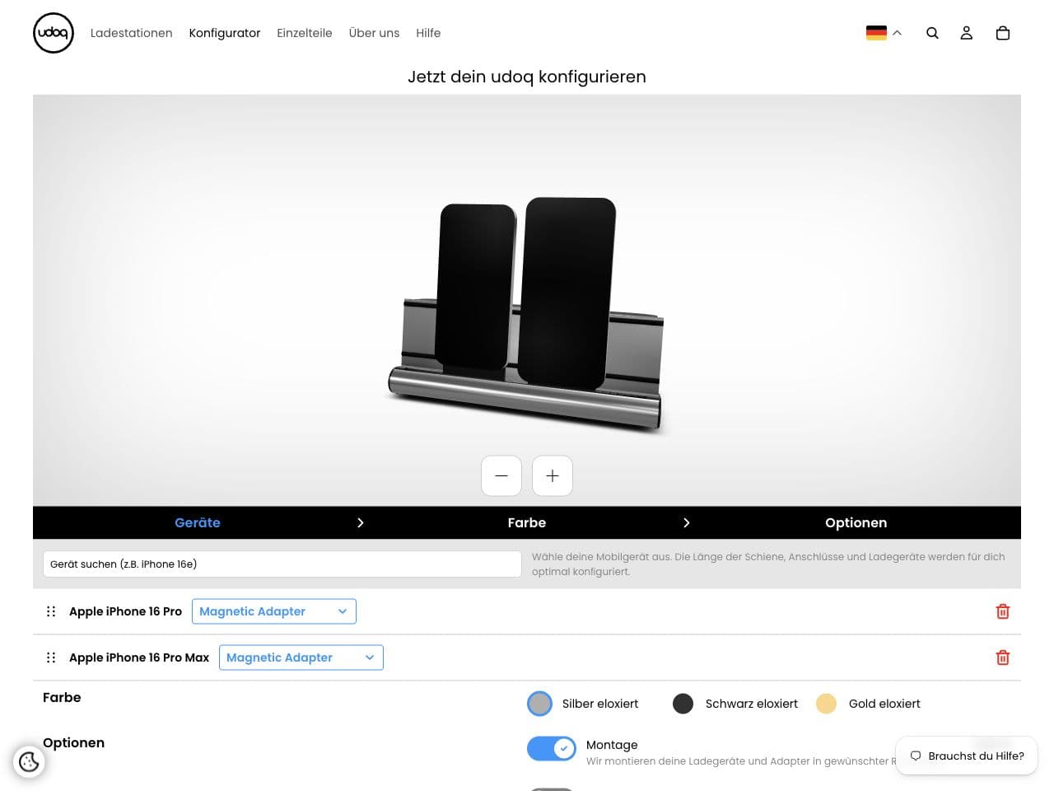Image resolution: width=1054 pixels, height=791 pixels.
Task: Open the user account icon
Action: pyautogui.click(x=967, y=33)
